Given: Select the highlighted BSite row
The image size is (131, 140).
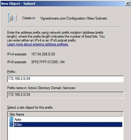Looking at the screenshot, I should click(68, 124).
